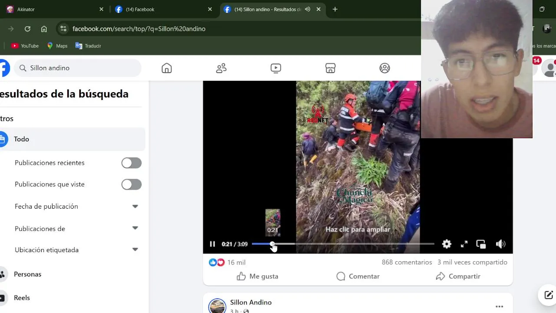The image size is (556, 313).
Task: Open the new message compose icon
Action: coord(548,295)
